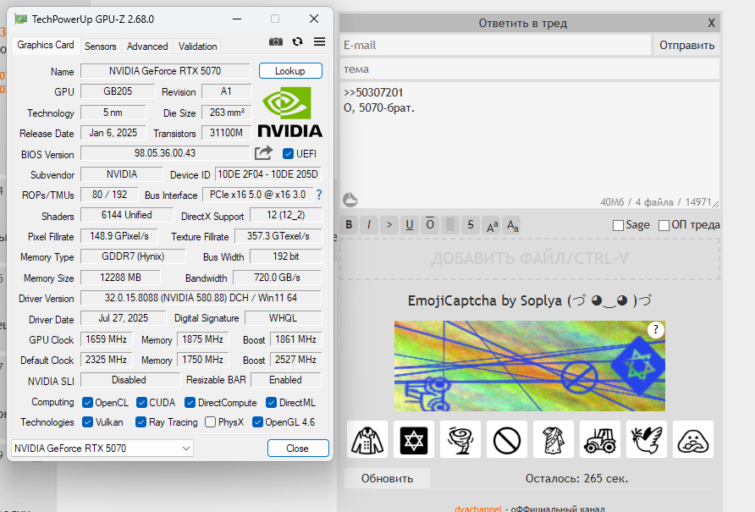Toggle the DirectCompute checkbox
The image size is (755, 512).
pyautogui.click(x=190, y=402)
